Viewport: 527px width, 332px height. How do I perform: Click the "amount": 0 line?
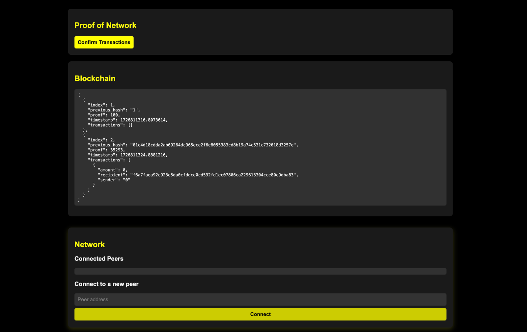tap(112, 170)
